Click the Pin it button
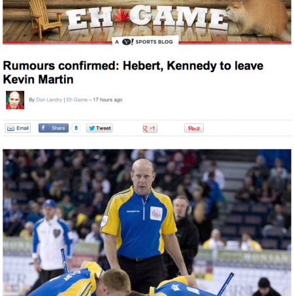This screenshot has height=296, width=294. pos(194,128)
